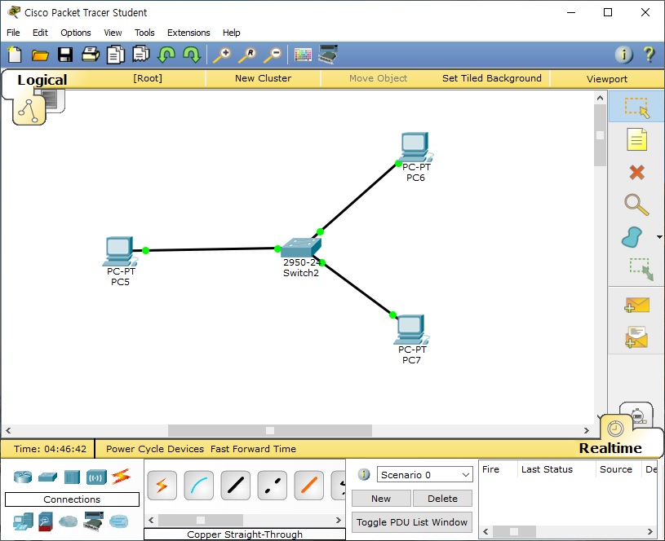Viewport: 665px width, 541px height.
Task: Pick Copper Cross-Over dashed cable
Action: [x=273, y=485]
